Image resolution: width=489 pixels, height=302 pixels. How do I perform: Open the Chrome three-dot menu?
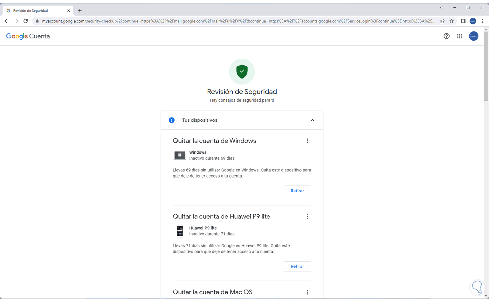(482, 21)
